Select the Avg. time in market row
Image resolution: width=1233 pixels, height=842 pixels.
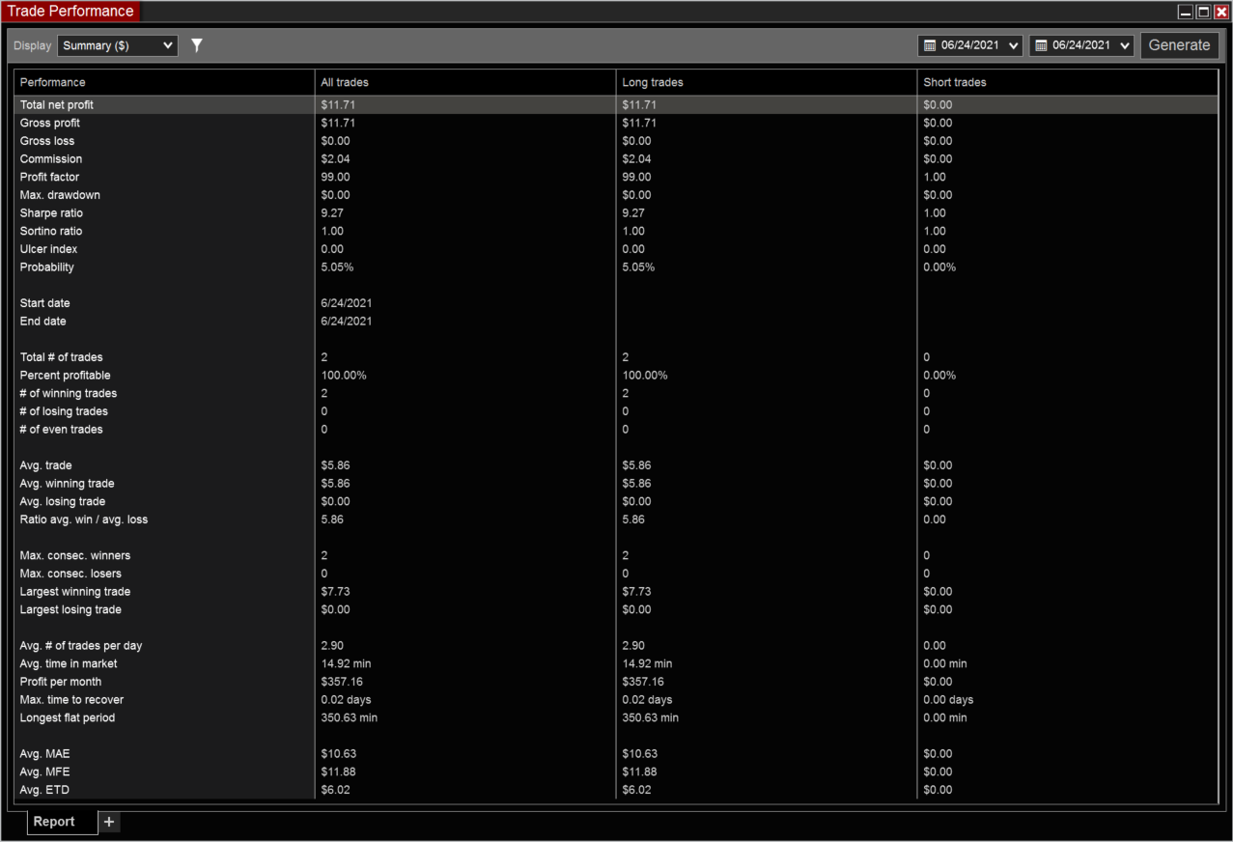click(616, 663)
